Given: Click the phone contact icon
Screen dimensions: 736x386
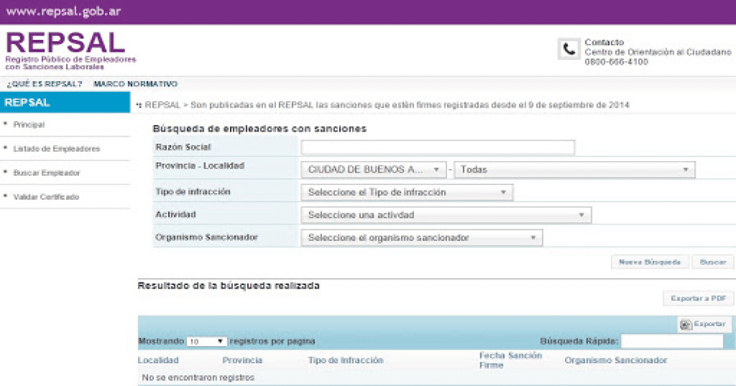Looking at the screenshot, I should click(569, 49).
